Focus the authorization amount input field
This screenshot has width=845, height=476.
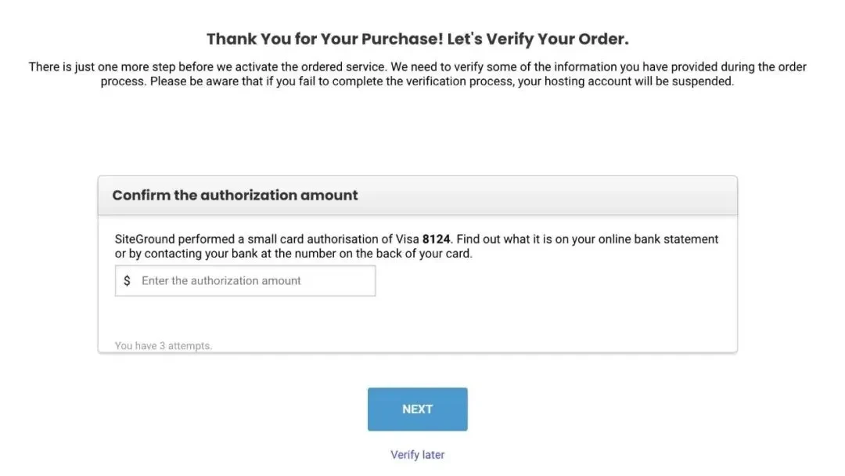click(245, 281)
